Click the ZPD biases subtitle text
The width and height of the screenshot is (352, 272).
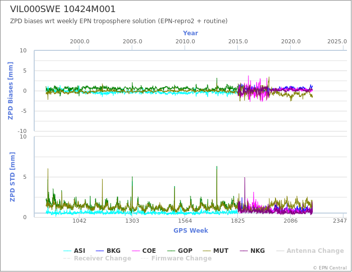[119, 21]
